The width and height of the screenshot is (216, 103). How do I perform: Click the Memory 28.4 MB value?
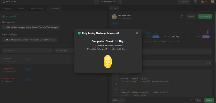click(175, 37)
